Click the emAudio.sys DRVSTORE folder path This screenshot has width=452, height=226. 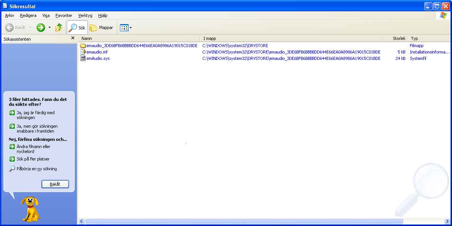point(291,58)
